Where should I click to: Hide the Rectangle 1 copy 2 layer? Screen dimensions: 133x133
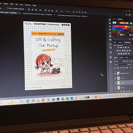115,74
